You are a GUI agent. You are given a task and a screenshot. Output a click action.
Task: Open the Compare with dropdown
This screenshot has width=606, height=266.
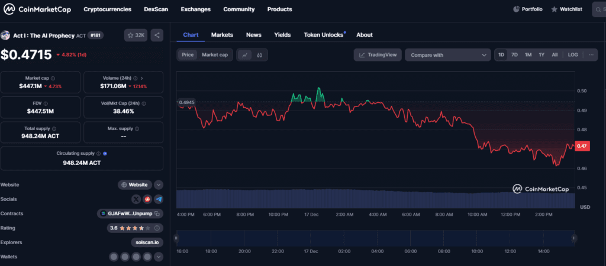[447, 55]
